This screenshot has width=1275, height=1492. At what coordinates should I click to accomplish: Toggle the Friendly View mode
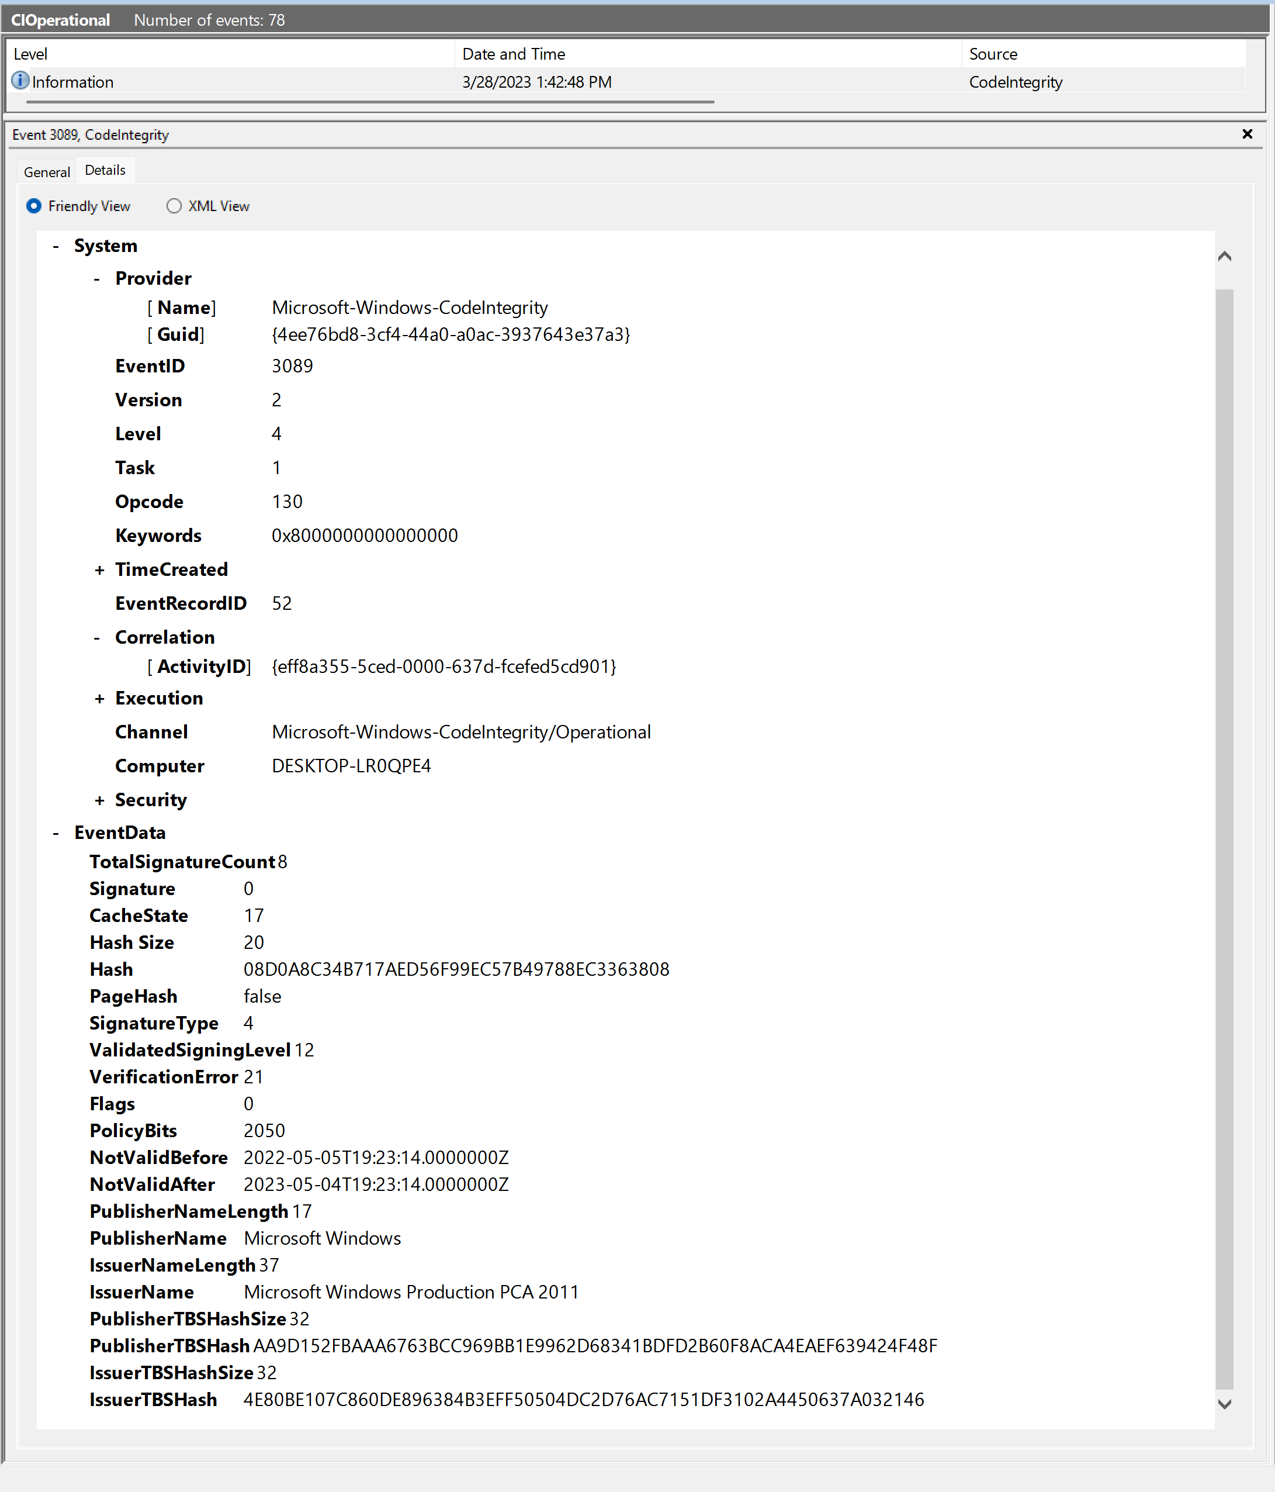click(37, 205)
